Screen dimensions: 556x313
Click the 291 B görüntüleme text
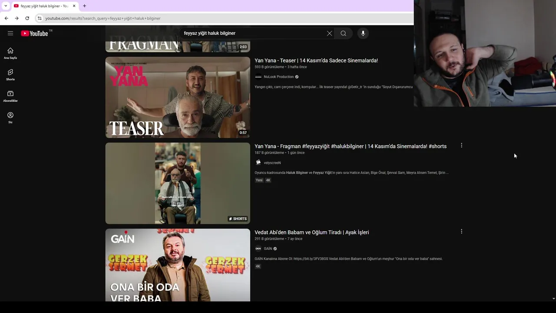[x=269, y=239]
